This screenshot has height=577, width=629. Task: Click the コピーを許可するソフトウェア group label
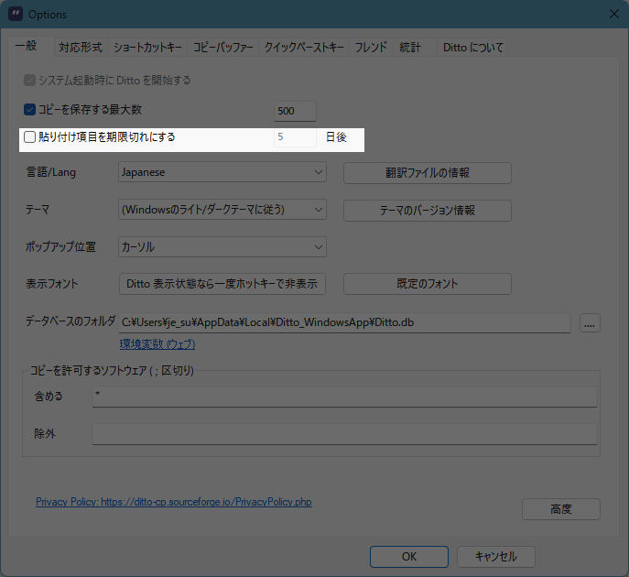point(112,370)
